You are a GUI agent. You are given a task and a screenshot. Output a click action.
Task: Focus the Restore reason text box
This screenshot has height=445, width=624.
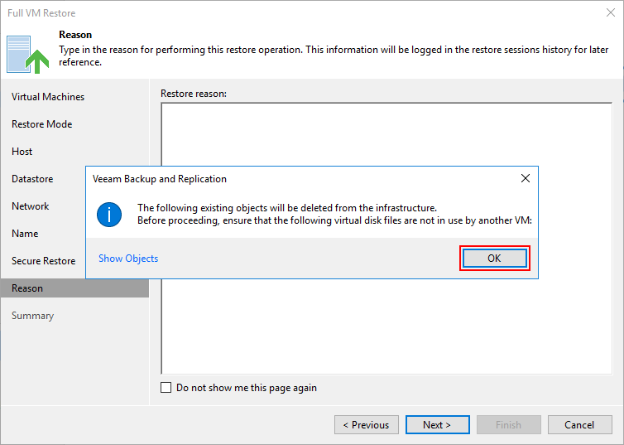tap(386, 238)
